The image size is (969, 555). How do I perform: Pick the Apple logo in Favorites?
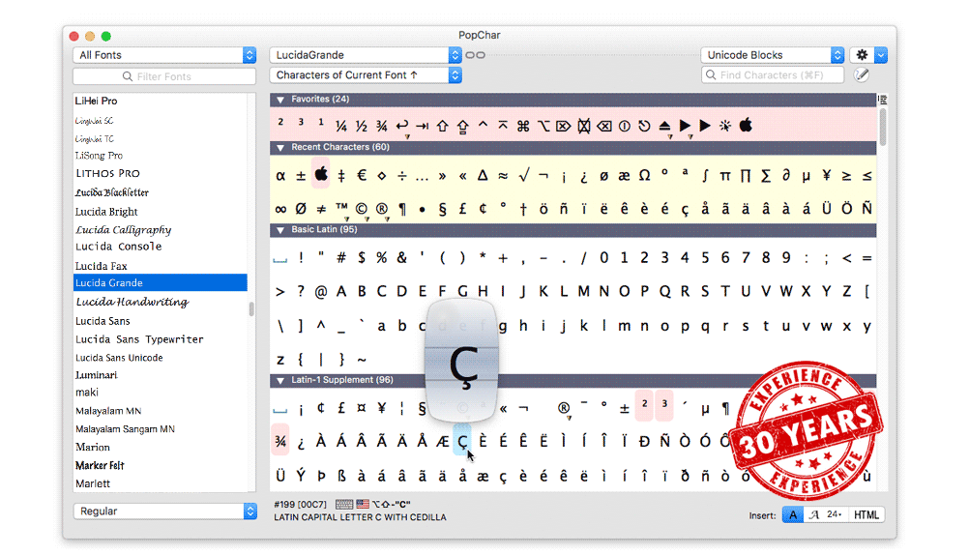[746, 125]
